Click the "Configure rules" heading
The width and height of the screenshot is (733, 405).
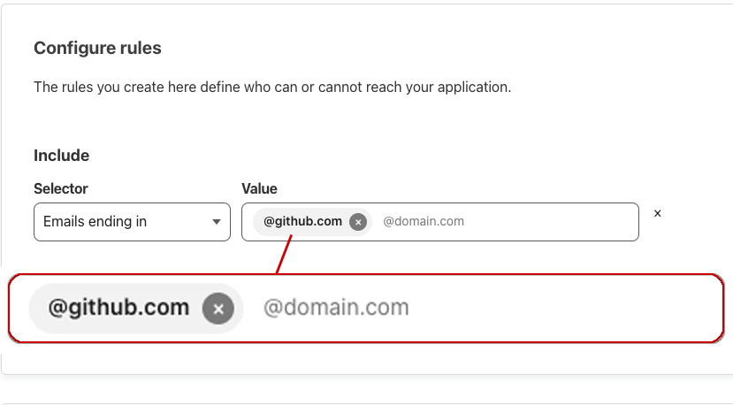point(97,48)
